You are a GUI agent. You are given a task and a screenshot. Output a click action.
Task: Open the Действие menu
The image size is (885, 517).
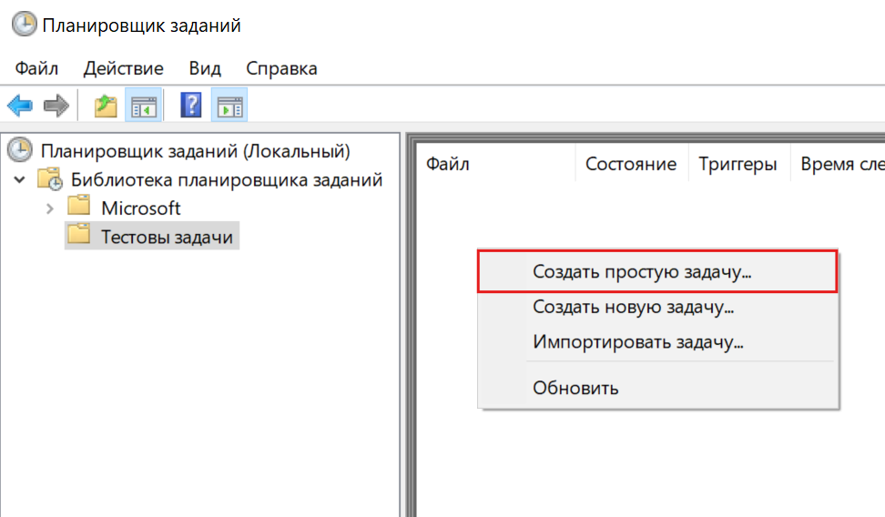(x=123, y=68)
